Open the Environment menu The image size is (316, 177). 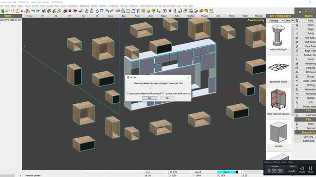[169, 6]
